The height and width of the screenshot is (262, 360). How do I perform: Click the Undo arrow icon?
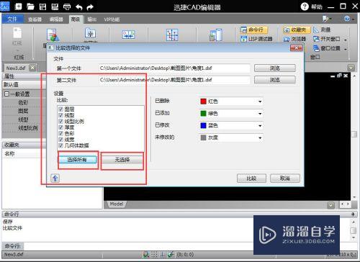(x=79, y=7)
